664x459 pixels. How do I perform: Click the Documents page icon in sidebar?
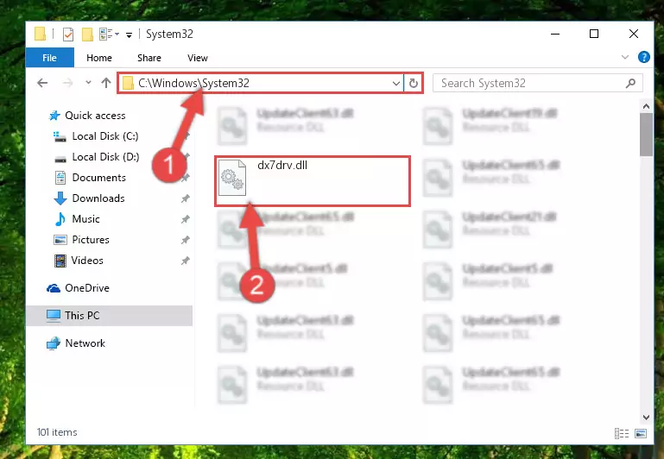(60, 178)
